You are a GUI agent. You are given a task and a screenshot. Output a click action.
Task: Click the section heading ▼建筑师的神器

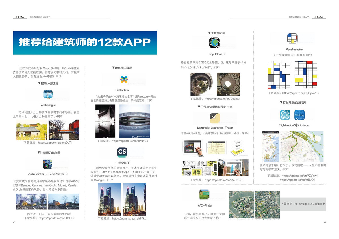[x=122, y=68]
